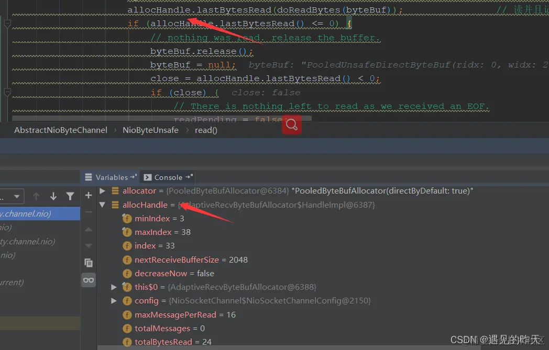The image size is (549, 350).
Task: Expand the config field node
Action: coord(114,301)
